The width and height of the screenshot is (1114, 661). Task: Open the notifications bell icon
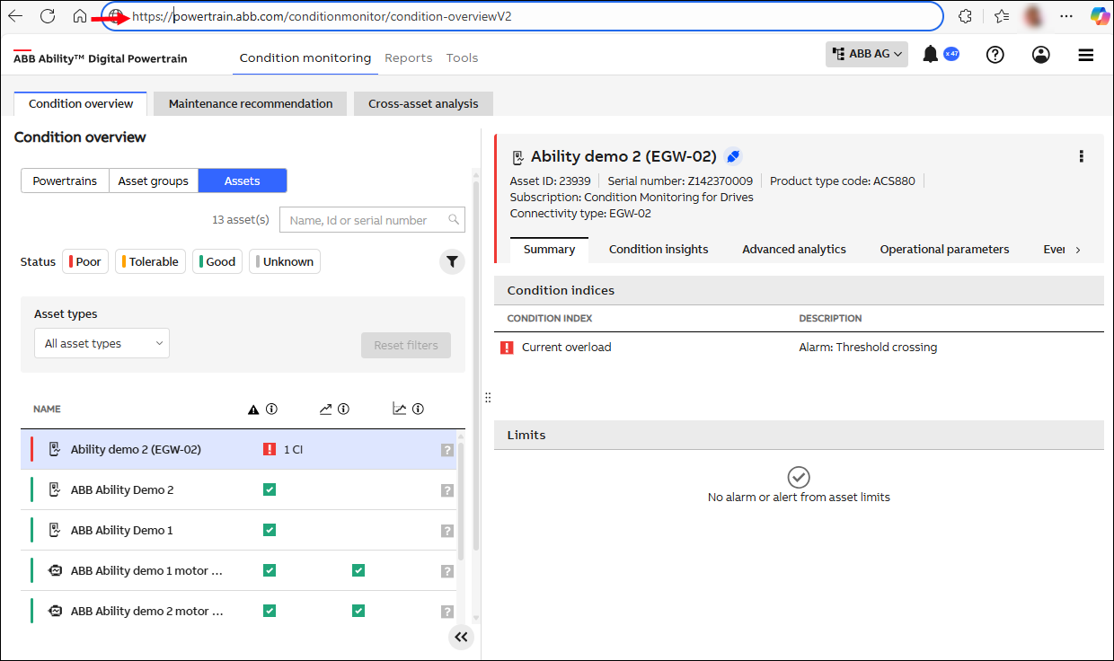931,55
